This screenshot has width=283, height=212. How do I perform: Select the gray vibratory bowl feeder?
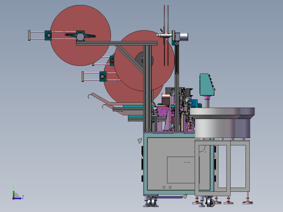pyautogui.click(x=223, y=123)
